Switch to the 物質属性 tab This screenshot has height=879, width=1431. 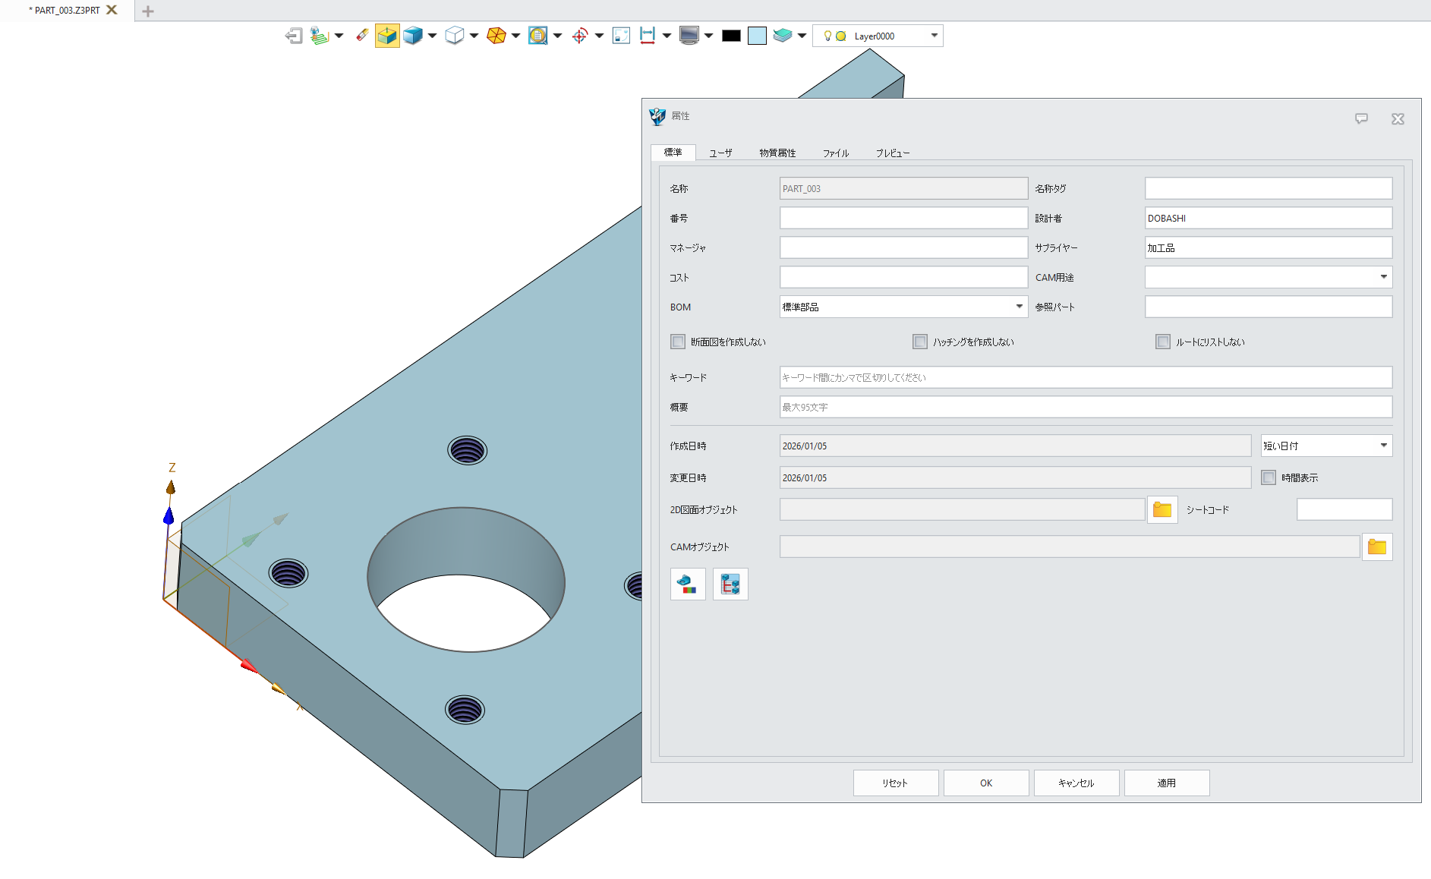tap(777, 153)
